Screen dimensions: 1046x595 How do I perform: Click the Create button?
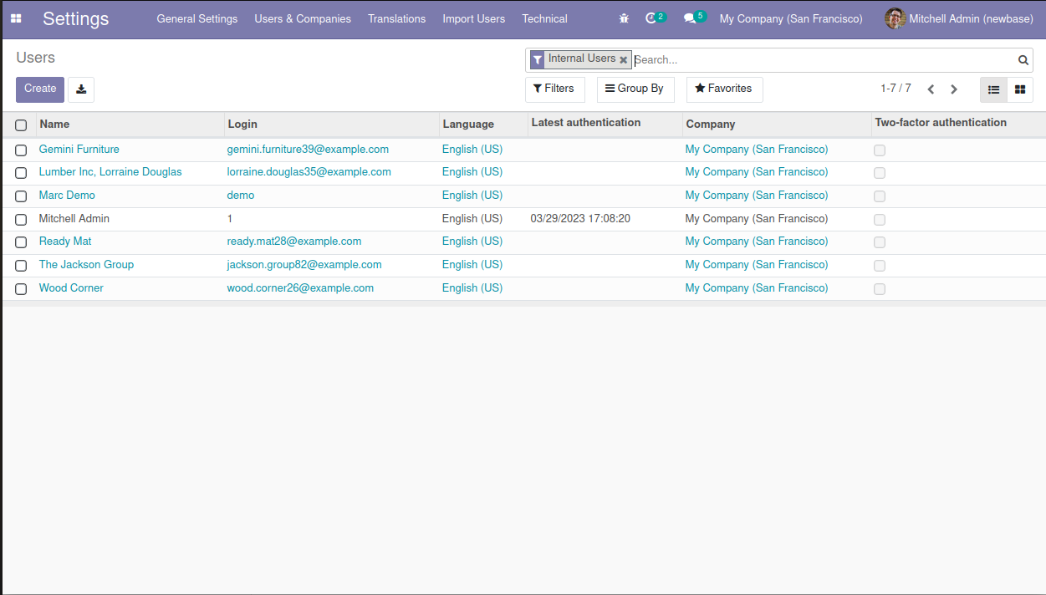point(40,89)
